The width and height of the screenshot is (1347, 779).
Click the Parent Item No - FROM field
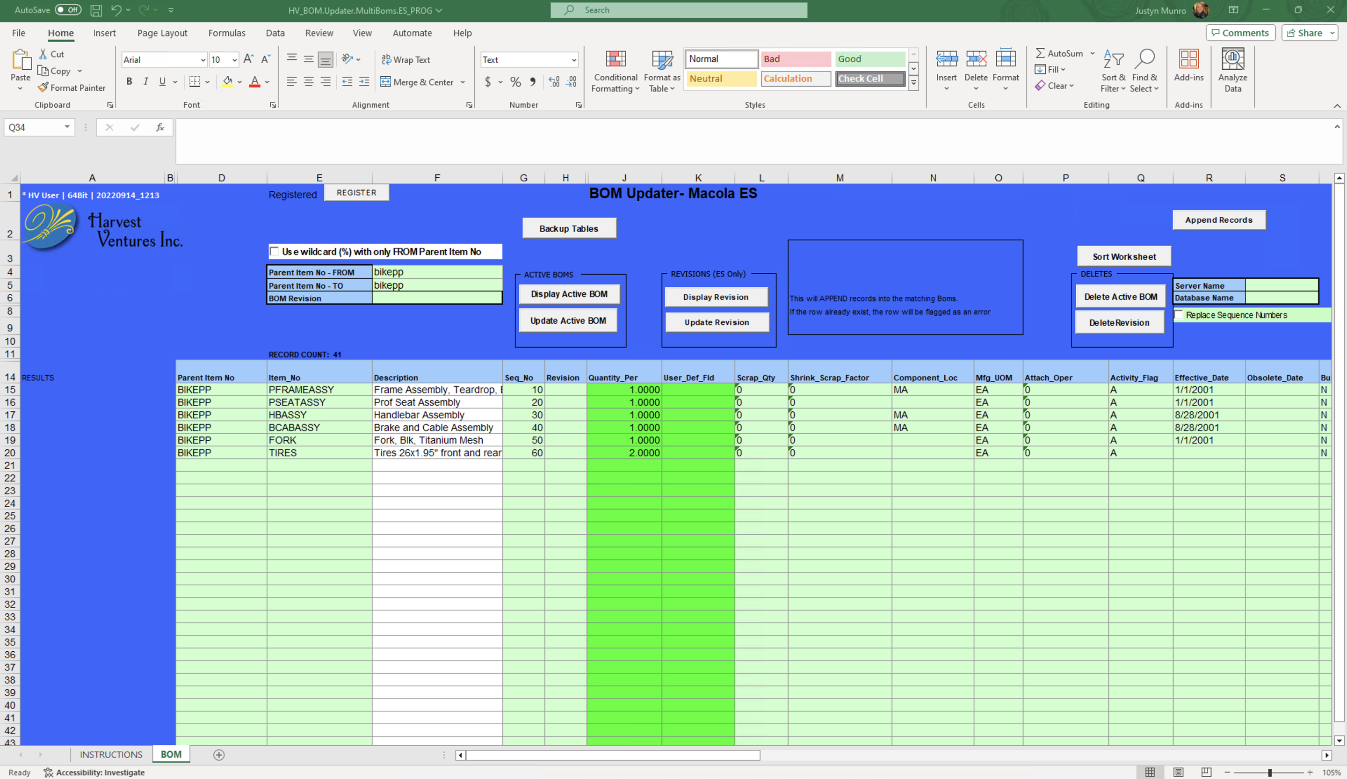437,272
